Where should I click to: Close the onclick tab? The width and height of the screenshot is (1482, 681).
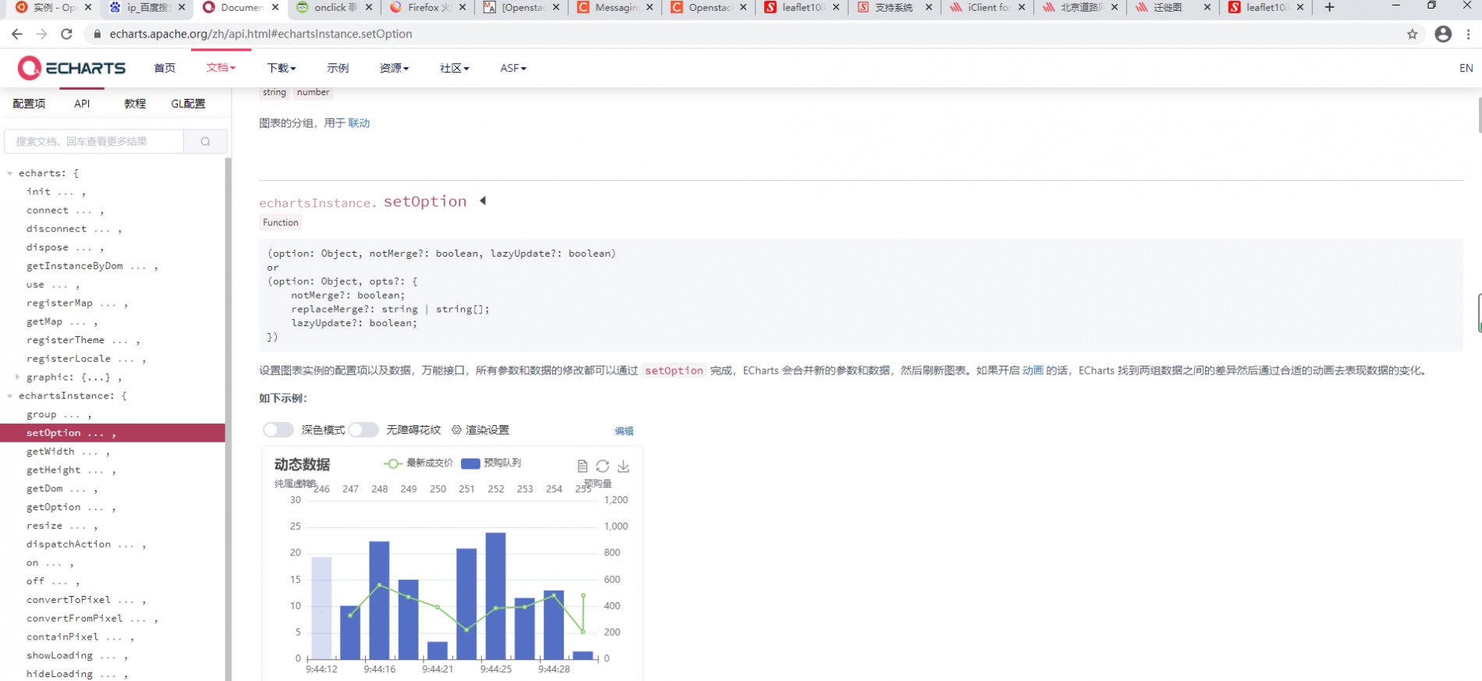[369, 7]
